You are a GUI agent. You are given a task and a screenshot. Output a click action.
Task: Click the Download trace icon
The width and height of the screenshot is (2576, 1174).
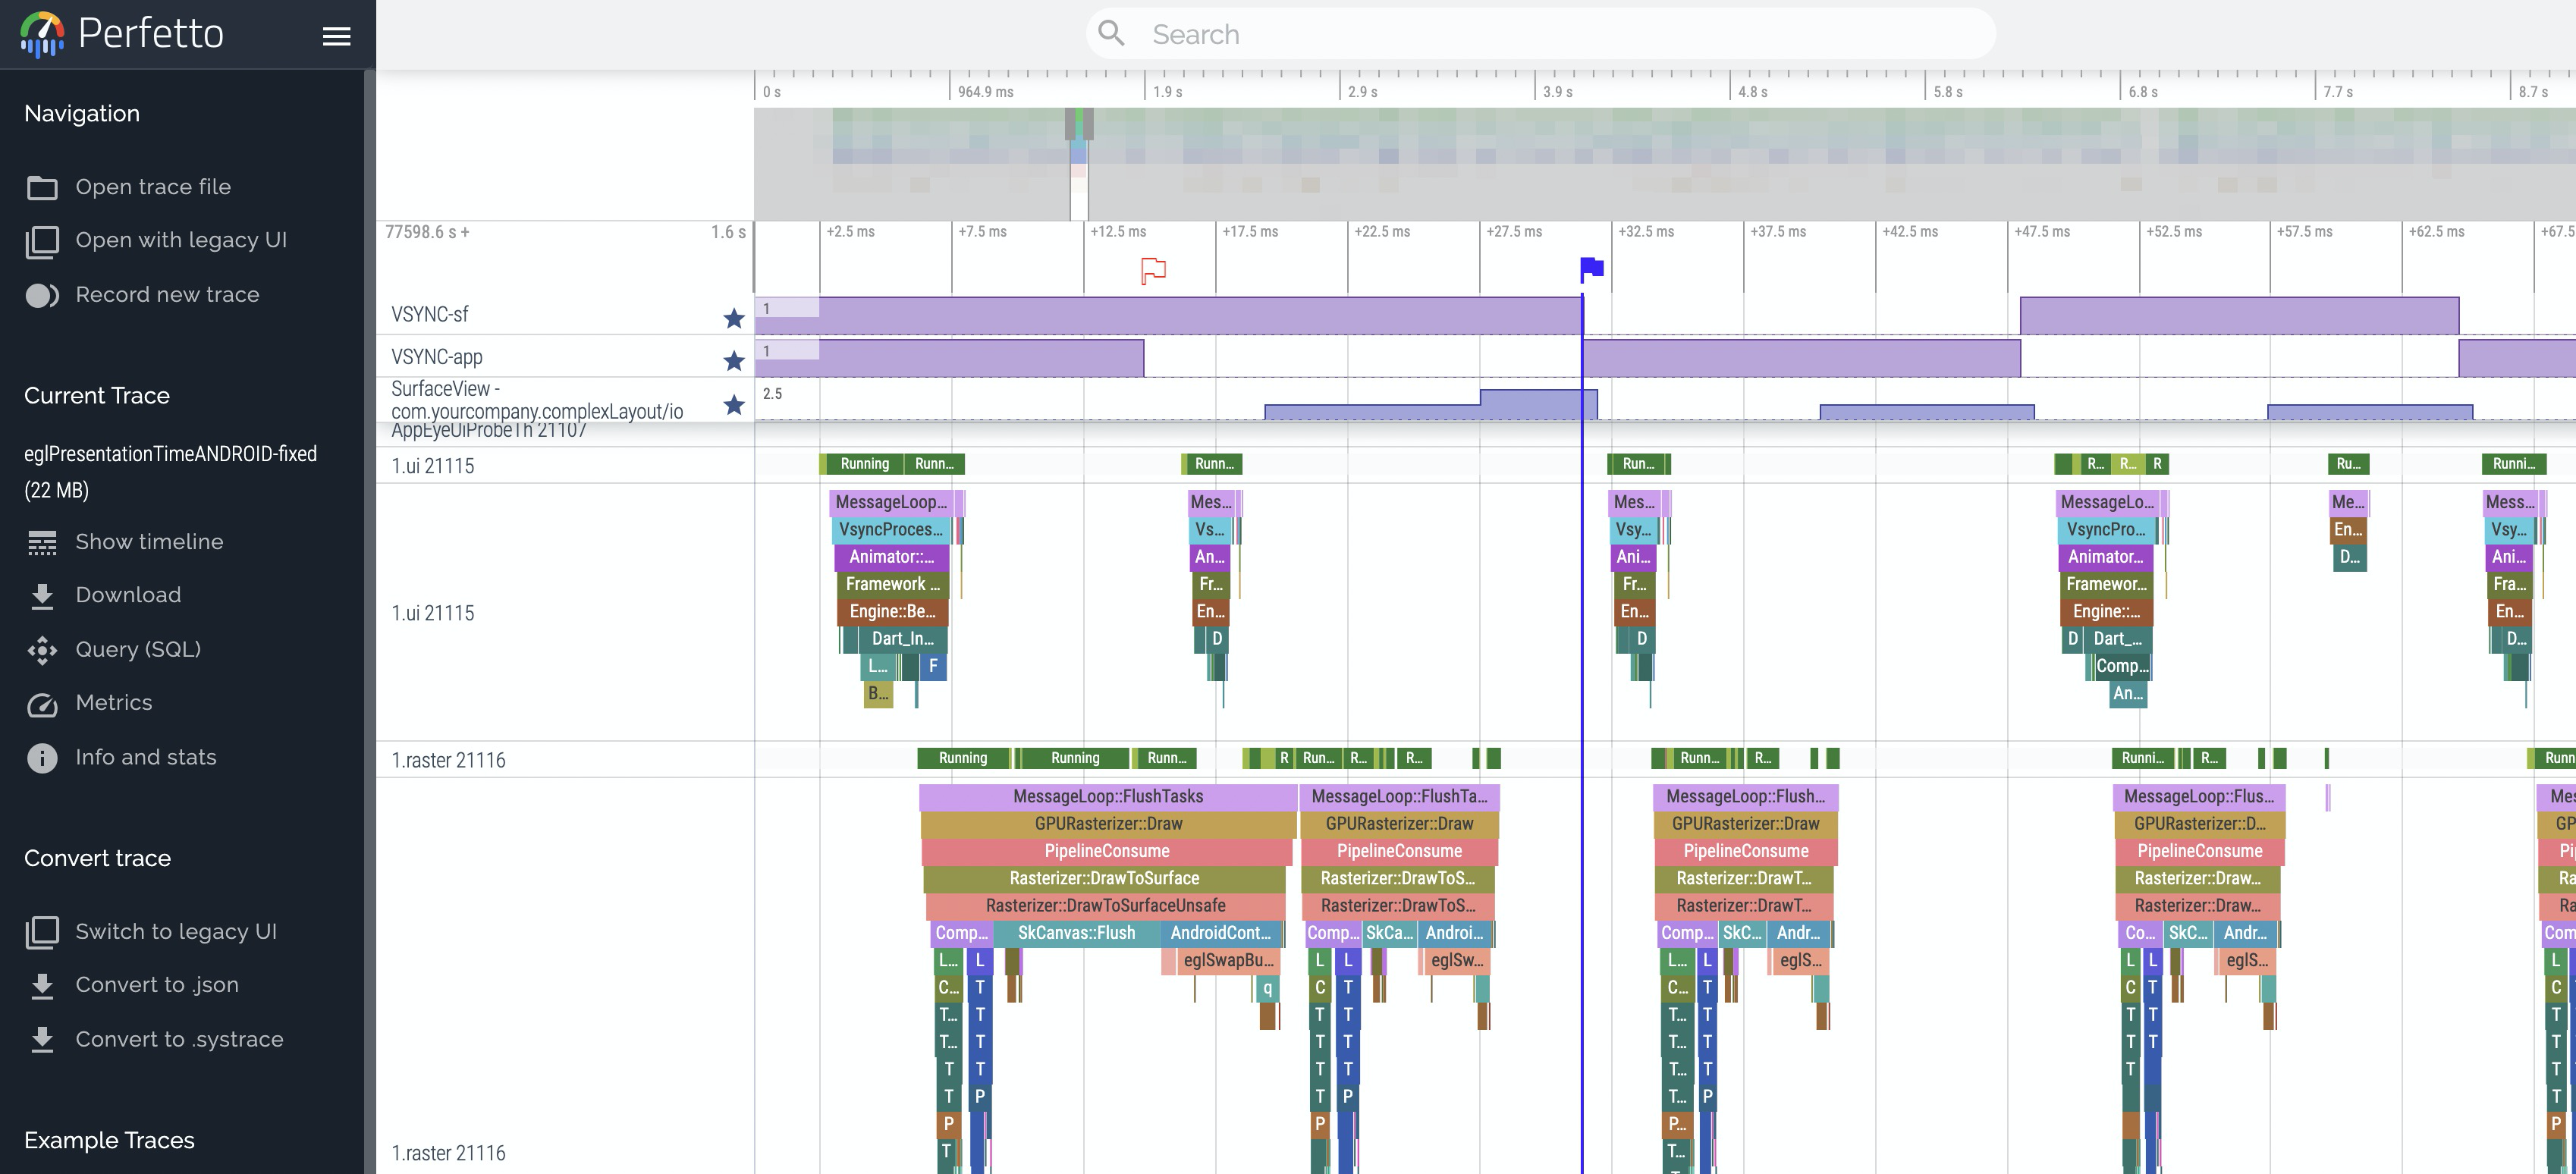42,596
